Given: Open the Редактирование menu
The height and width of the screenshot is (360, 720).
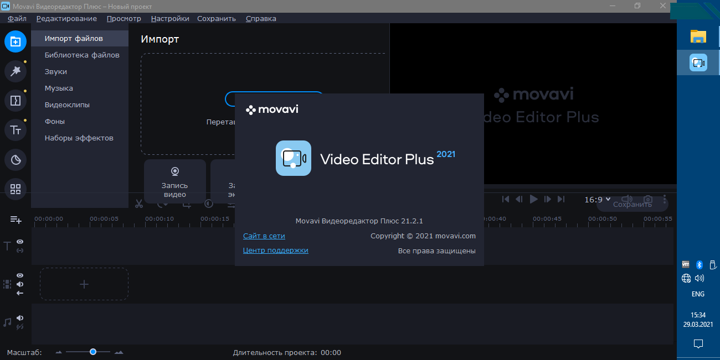Looking at the screenshot, I should click(x=66, y=18).
